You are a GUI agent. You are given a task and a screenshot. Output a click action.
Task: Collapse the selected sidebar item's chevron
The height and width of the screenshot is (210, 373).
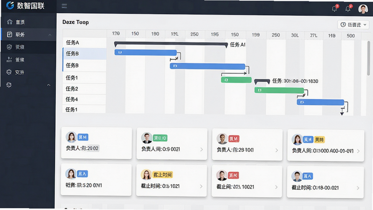(x=50, y=35)
